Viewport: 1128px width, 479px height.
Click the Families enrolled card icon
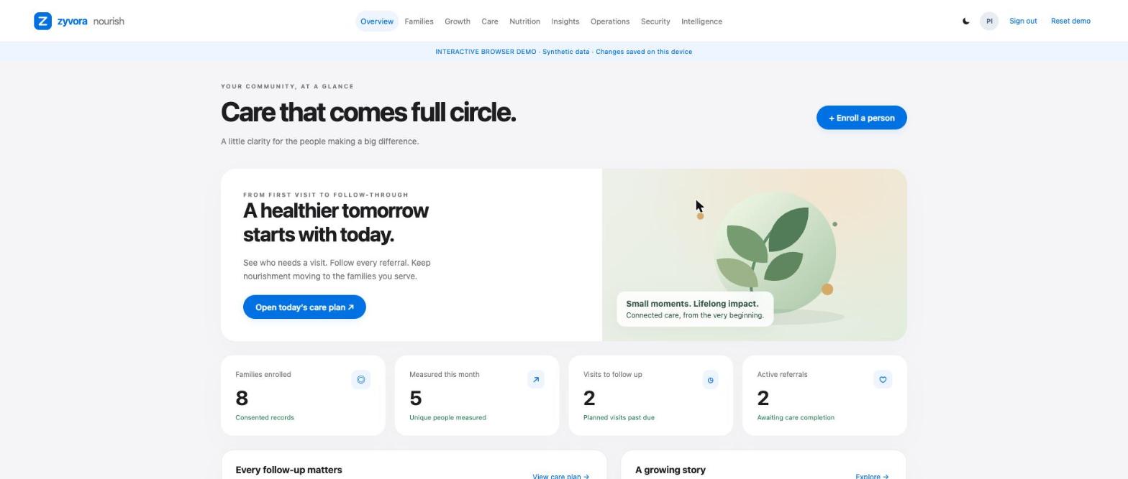click(x=361, y=379)
